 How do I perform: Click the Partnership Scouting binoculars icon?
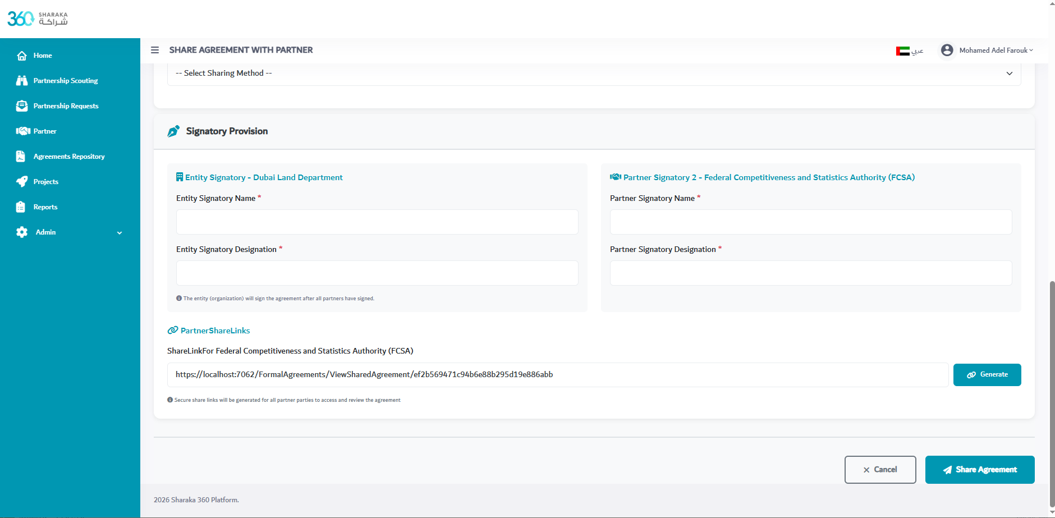tap(22, 81)
